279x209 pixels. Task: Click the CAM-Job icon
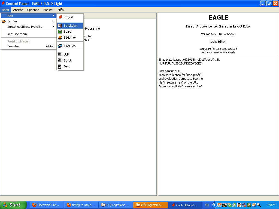60,46
